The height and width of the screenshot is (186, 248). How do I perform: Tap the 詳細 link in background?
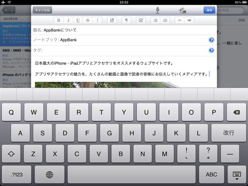pos(241,20)
